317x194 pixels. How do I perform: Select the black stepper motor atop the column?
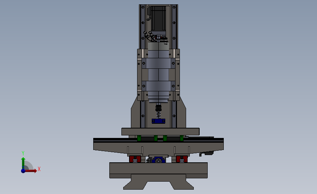159,18
